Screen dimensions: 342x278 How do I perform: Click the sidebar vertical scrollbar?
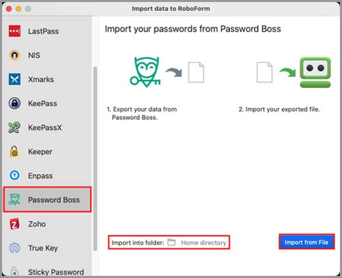pyautogui.click(x=95, y=159)
